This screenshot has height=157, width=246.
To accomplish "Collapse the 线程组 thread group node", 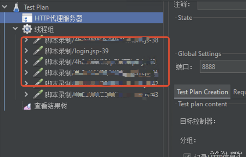I will pyautogui.click(x=15, y=28).
